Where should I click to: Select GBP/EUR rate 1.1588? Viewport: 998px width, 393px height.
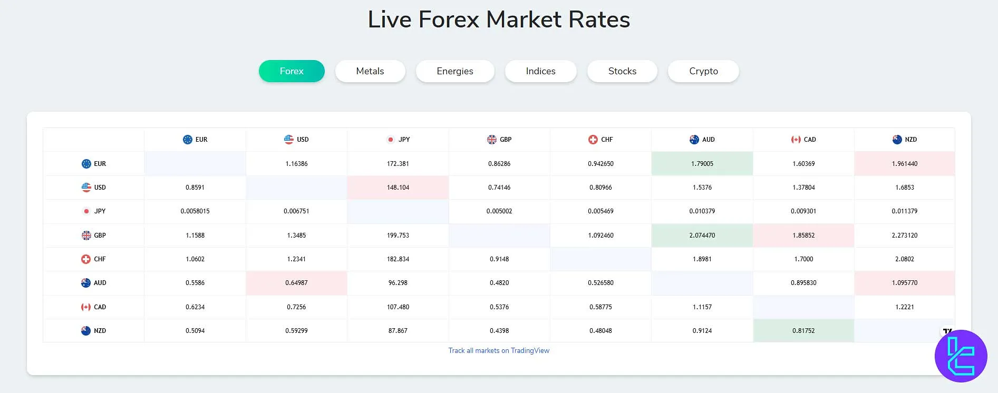click(195, 235)
